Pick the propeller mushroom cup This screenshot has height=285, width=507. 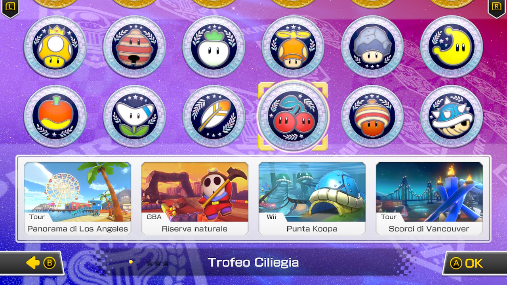(293, 47)
